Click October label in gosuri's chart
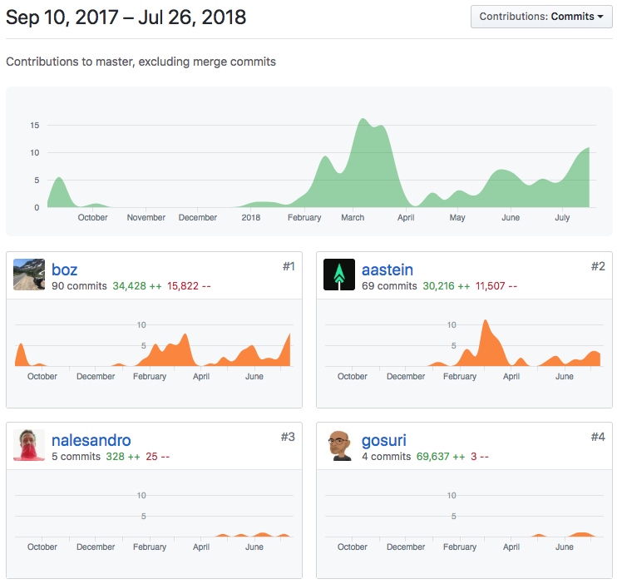The height and width of the screenshot is (584, 617). (x=353, y=547)
